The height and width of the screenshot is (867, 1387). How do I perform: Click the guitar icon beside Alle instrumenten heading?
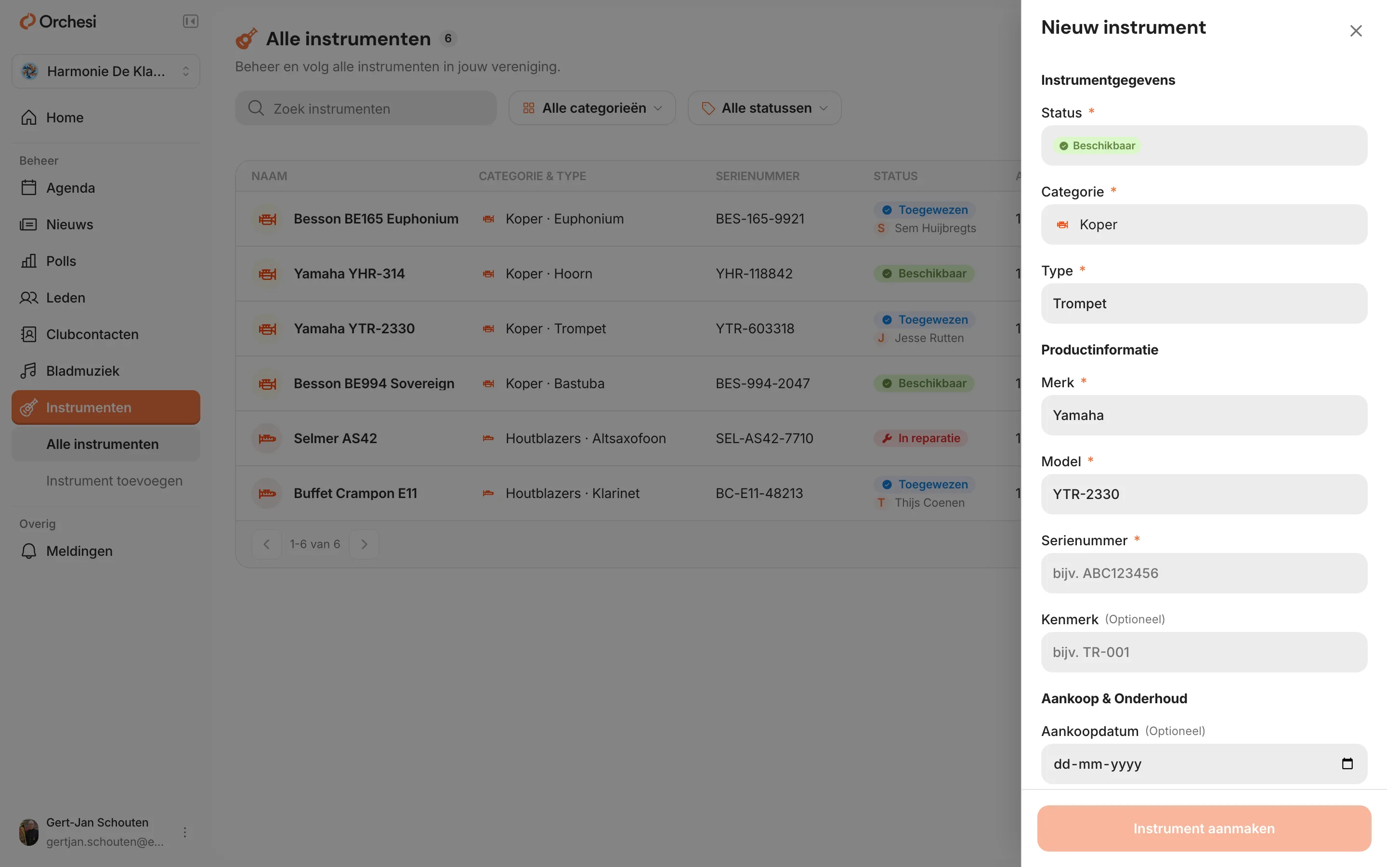click(247, 39)
